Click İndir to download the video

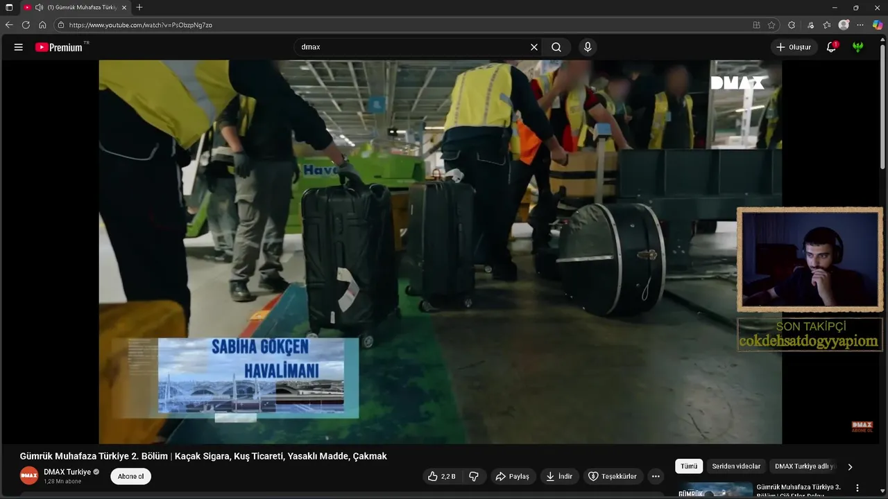pos(559,476)
